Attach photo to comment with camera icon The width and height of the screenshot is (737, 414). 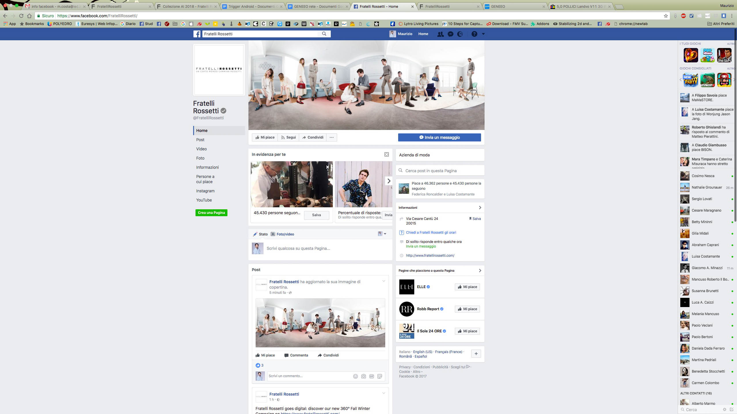coord(364,376)
